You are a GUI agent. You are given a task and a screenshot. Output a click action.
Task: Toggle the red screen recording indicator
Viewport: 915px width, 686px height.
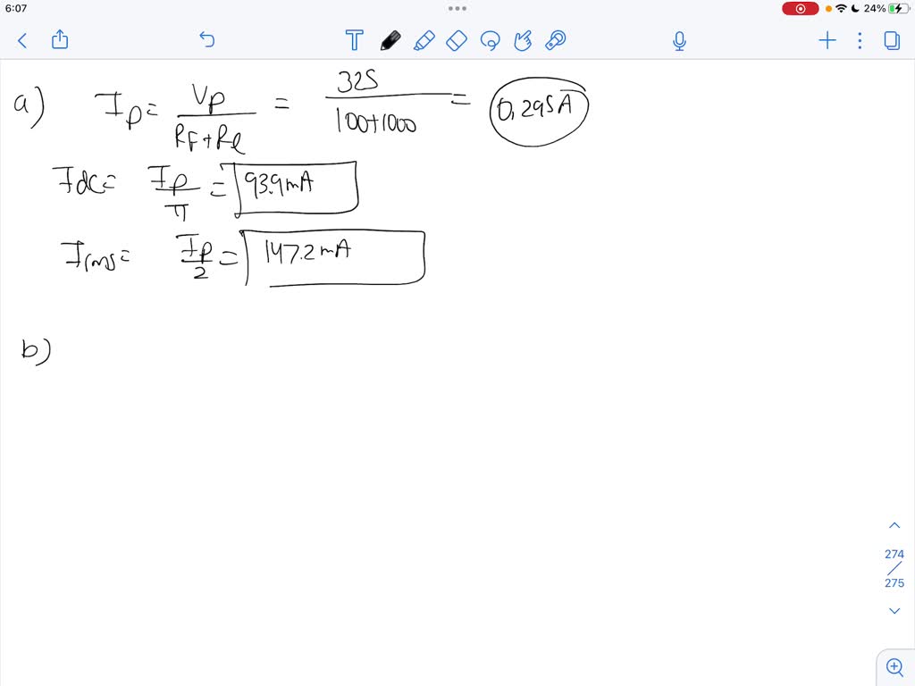(800, 8)
